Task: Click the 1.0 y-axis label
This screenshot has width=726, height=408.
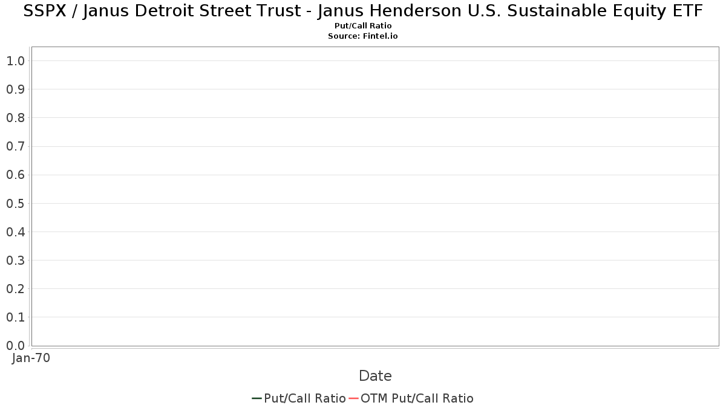Action: tap(16, 61)
